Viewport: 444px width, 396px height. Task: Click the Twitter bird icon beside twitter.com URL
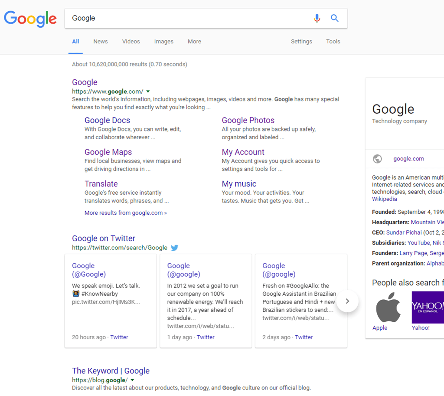click(174, 248)
